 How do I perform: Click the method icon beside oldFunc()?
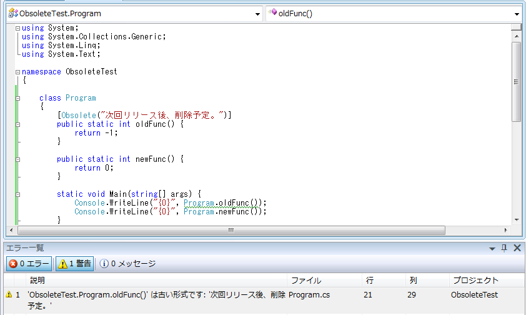tap(273, 12)
